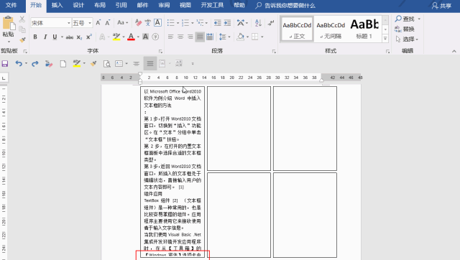The width and height of the screenshot is (460, 260).
Task: Clear all formatting with eraser icon
Action: (139, 22)
